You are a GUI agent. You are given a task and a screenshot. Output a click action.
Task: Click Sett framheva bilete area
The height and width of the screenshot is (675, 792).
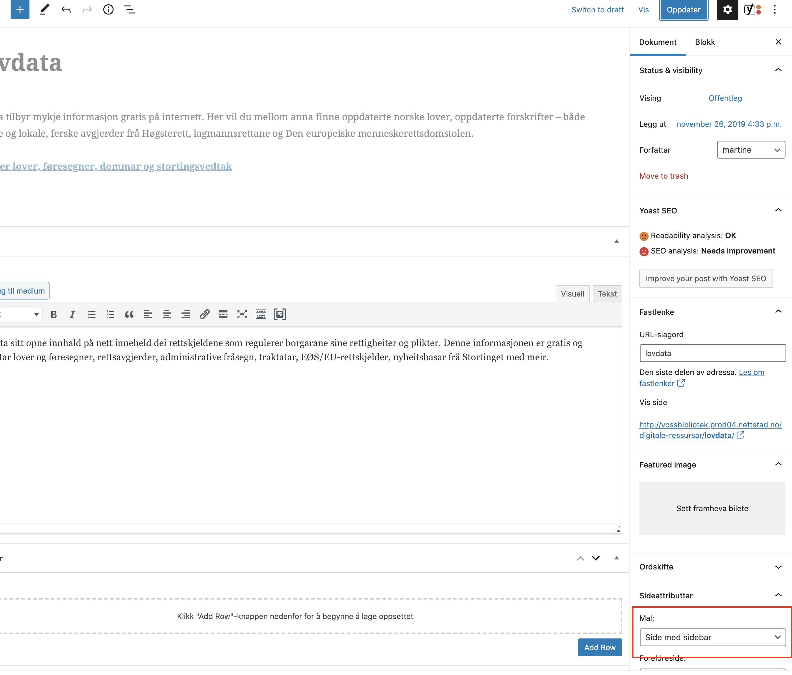coord(712,508)
